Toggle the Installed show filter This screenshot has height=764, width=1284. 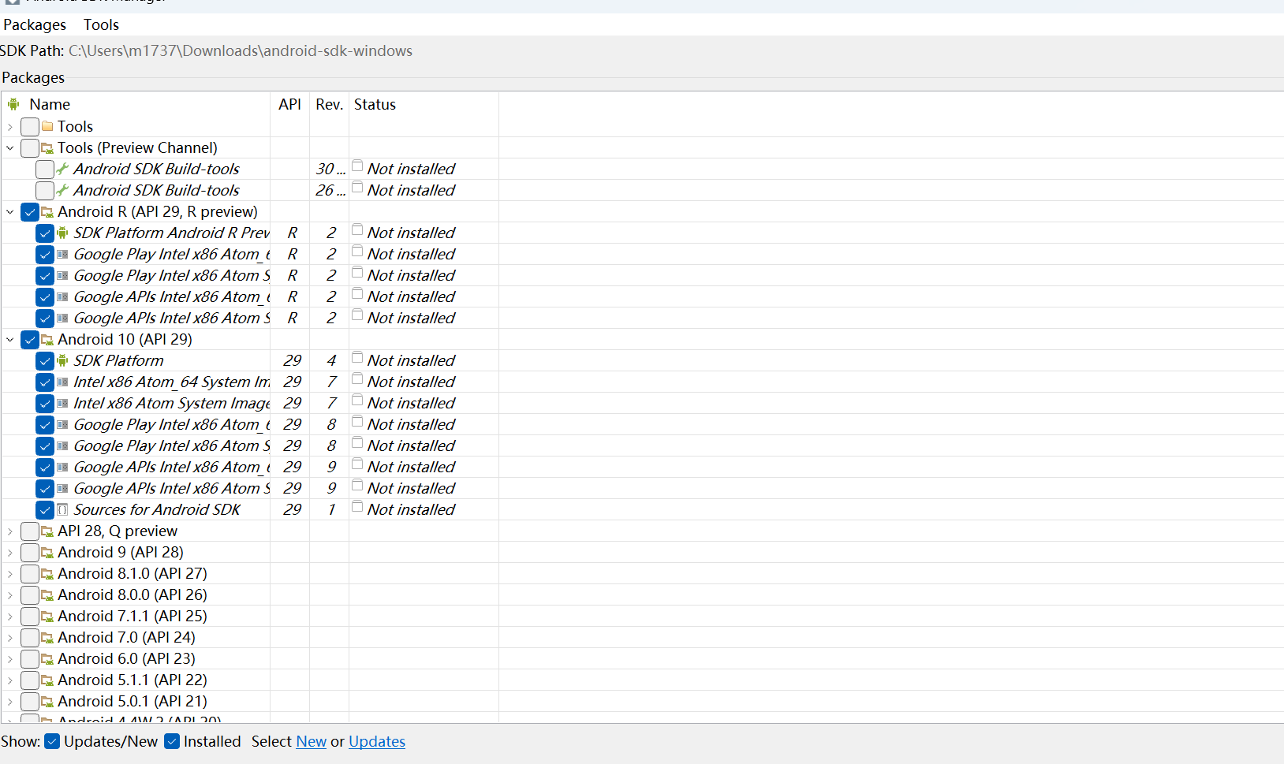pyautogui.click(x=172, y=741)
